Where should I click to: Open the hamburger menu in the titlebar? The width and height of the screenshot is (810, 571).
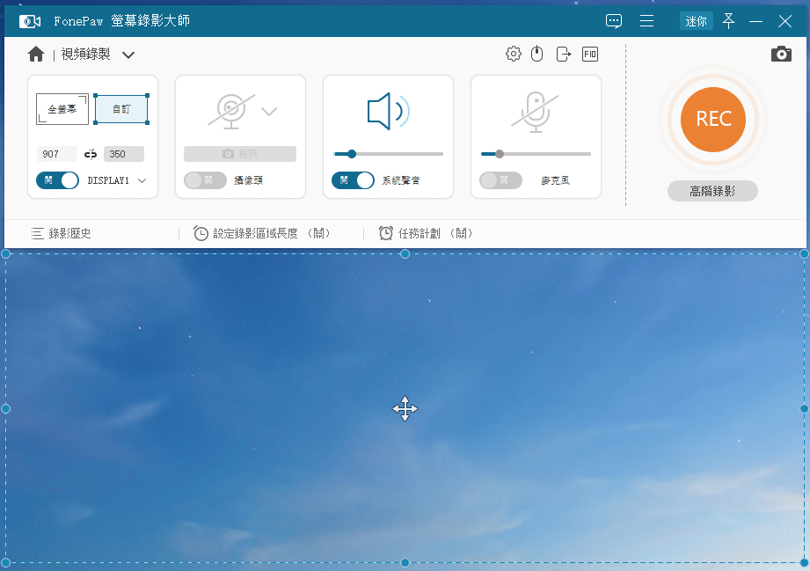pos(646,20)
